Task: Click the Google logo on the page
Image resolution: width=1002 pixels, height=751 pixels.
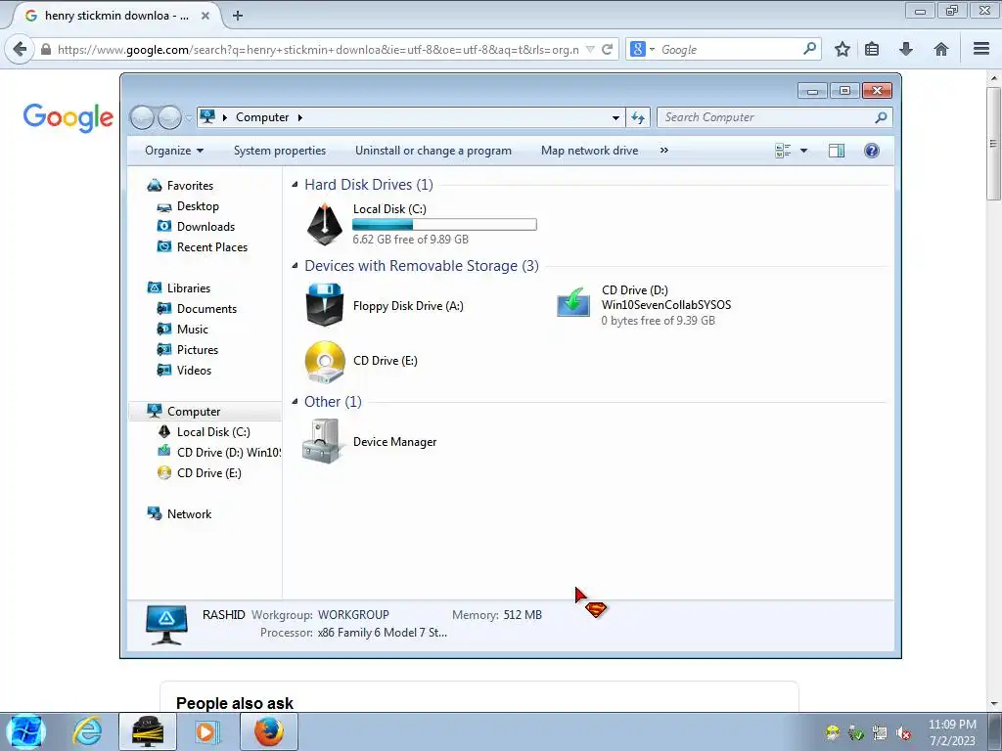Action: click(68, 117)
